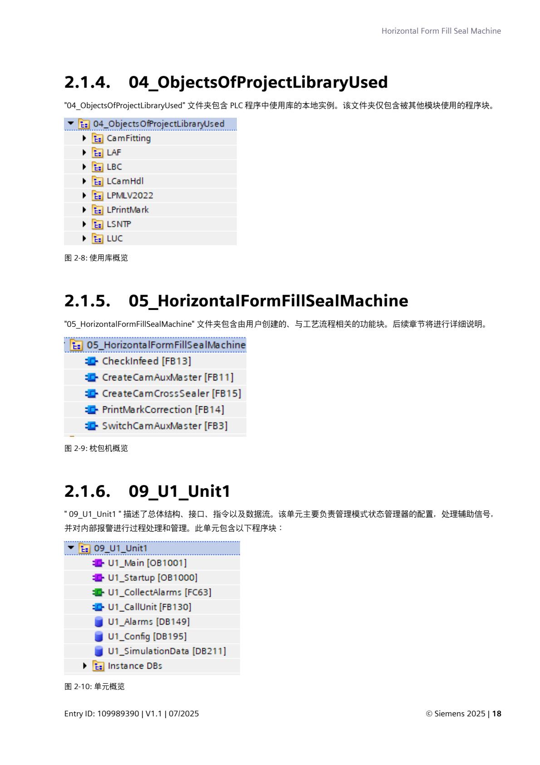Select the LSNTP library folder label
The width and height of the screenshot is (540, 765).
coord(119,224)
